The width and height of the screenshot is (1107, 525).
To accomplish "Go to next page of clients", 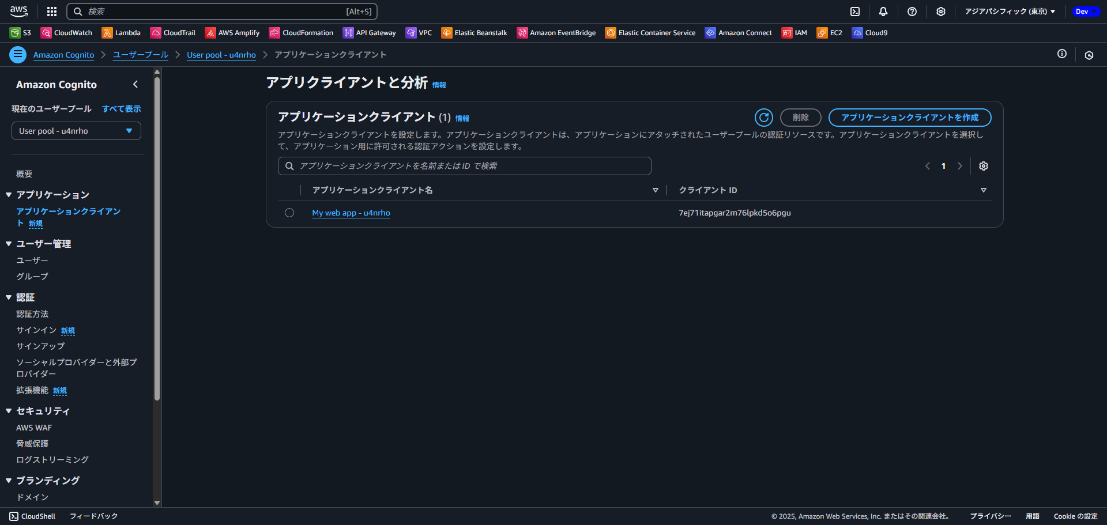I will [960, 166].
